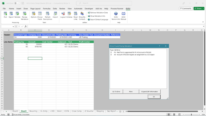
Task: Click the Search box in title bar
Action: click(x=104, y=3)
